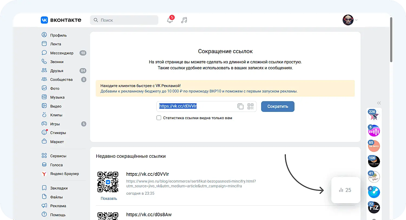Open Реклама menu label

click(x=58, y=206)
